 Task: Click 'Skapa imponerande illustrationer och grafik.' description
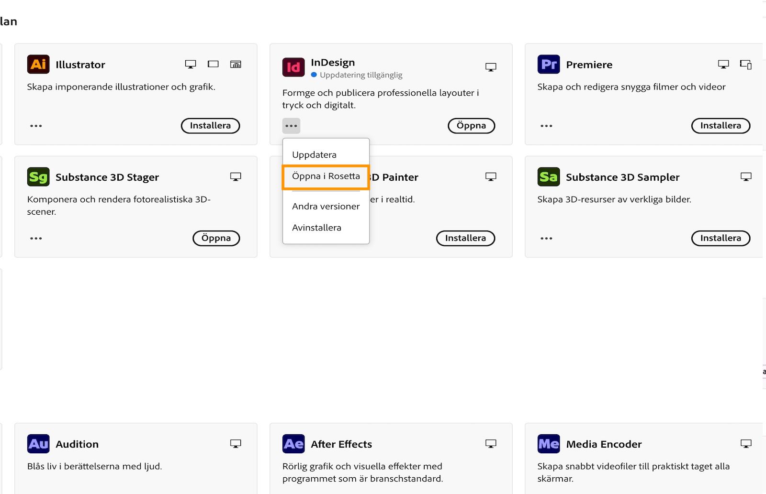click(121, 87)
